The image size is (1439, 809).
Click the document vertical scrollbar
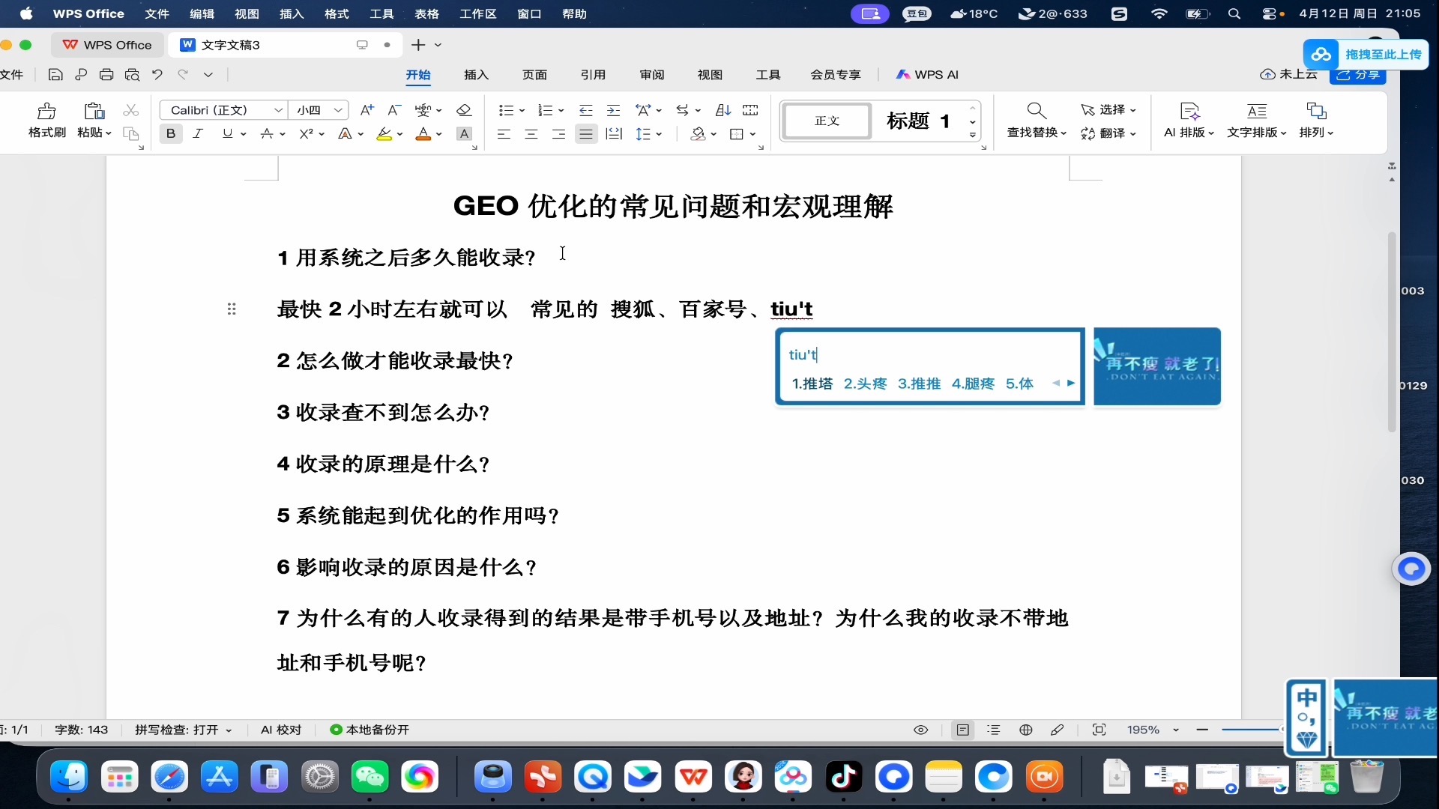(x=1392, y=333)
